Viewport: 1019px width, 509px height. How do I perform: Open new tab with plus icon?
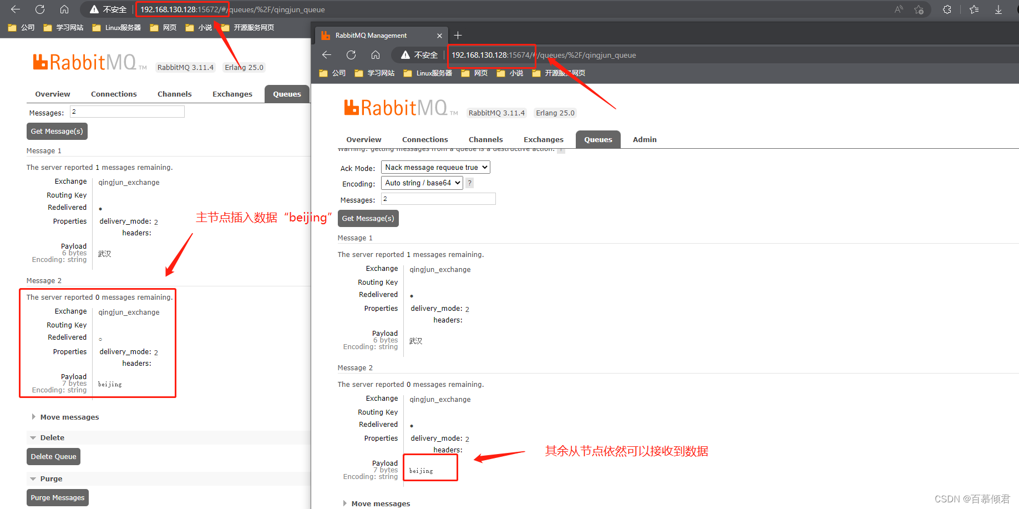(x=458, y=35)
